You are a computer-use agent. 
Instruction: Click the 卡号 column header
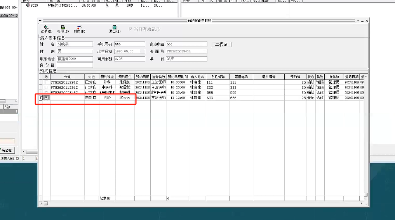[x=67, y=77]
